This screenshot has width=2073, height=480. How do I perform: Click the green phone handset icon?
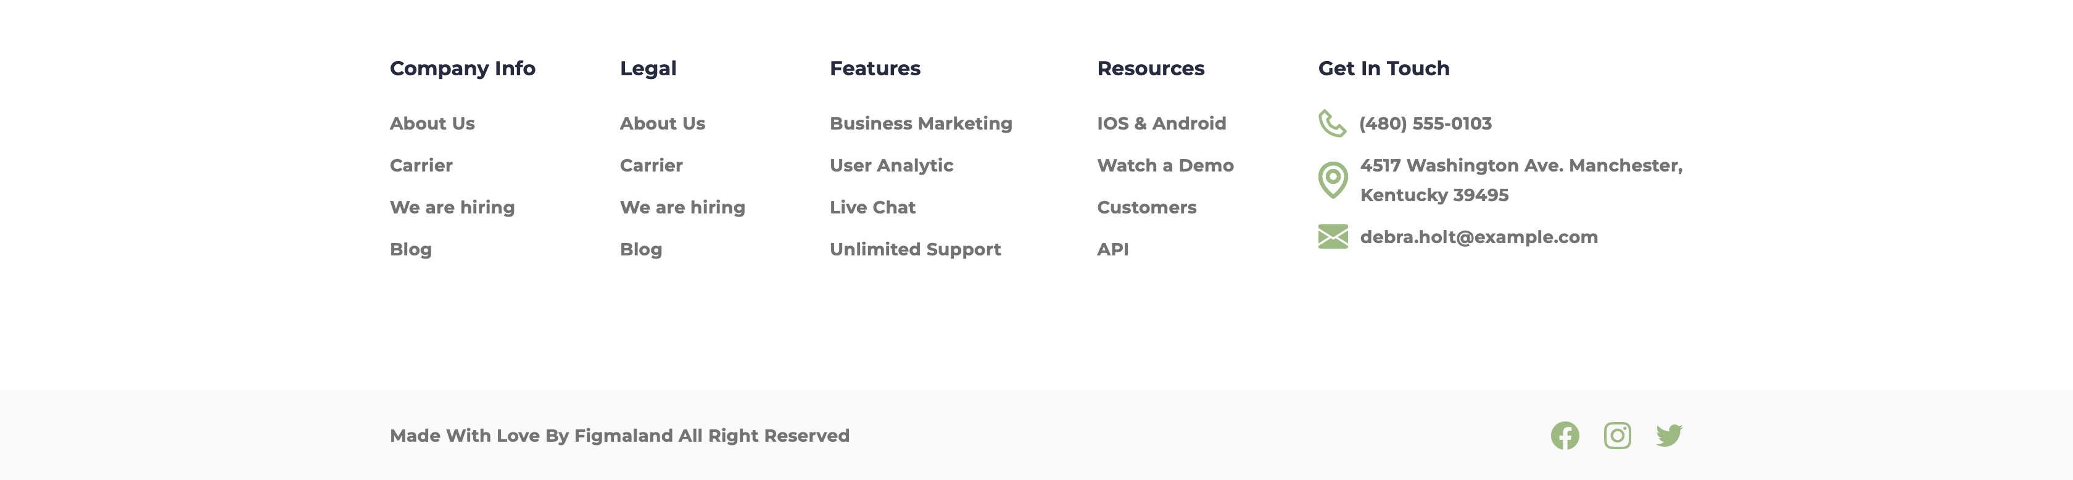pyautogui.click(x=1332, y=123)
